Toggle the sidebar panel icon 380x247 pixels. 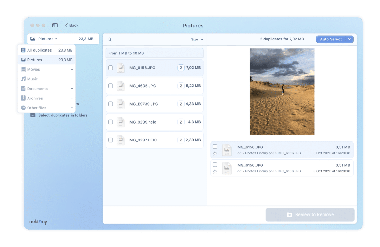(x=55, y=25)
